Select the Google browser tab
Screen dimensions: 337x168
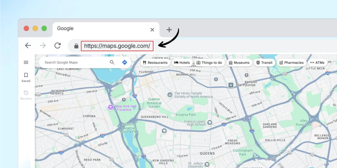pyautogui.click(x=99, y=29)
